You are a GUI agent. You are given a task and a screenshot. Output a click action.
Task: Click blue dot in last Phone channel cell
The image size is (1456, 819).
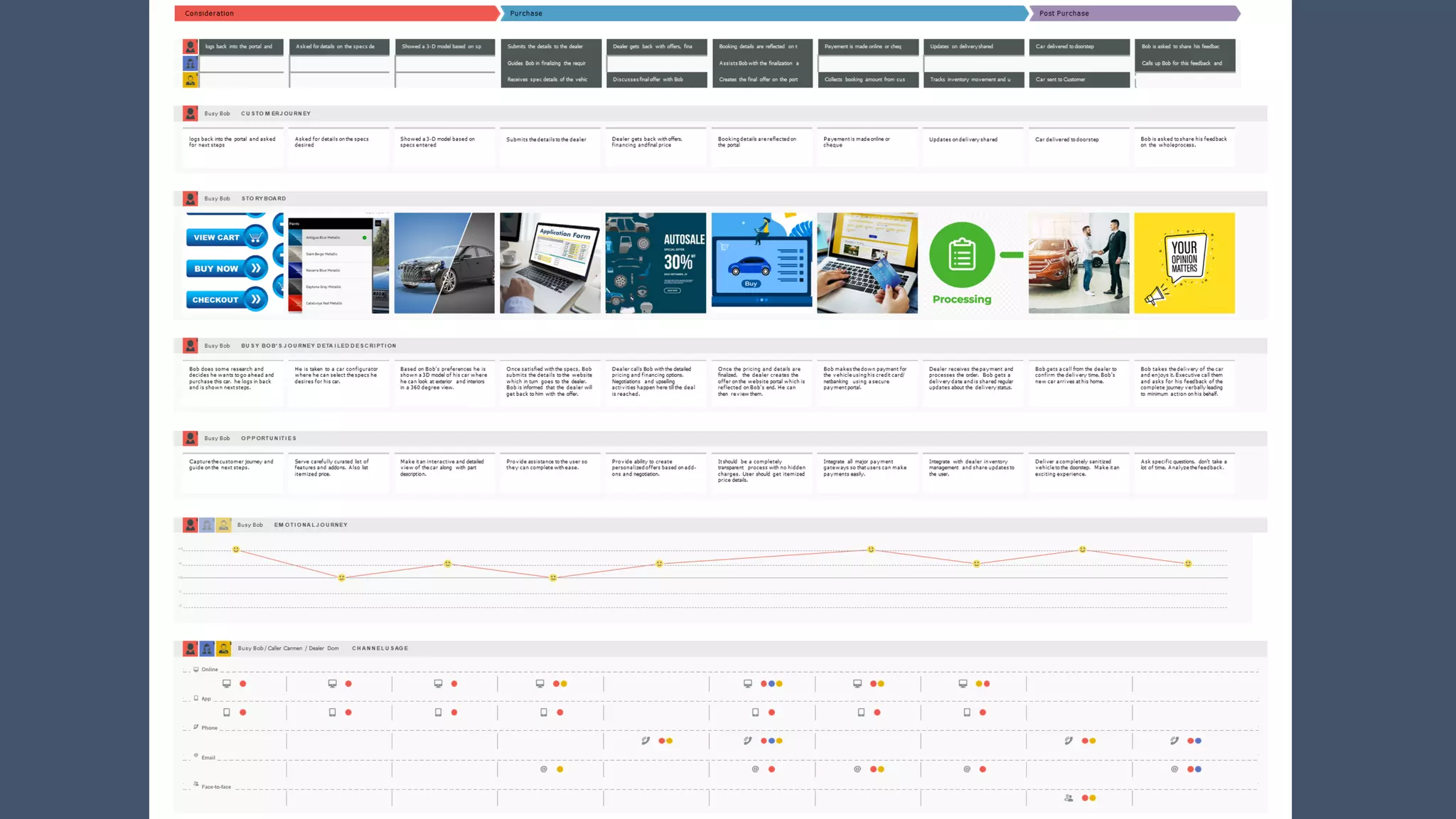(x=1199, y=741)
